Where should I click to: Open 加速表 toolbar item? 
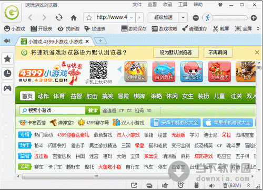(95, 29)
